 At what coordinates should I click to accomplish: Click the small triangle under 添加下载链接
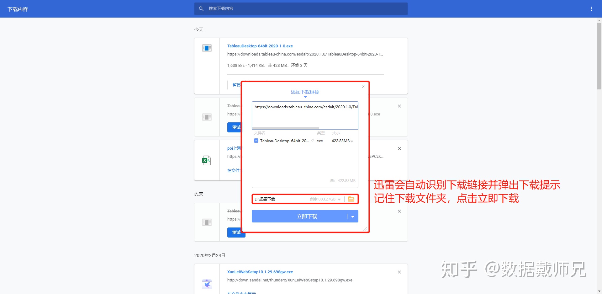pyautogui.click(x=305, y=97)
